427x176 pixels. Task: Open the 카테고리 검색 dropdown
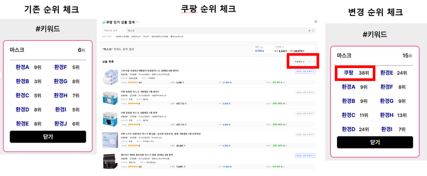pyautogui.click(x=113, y=31)
